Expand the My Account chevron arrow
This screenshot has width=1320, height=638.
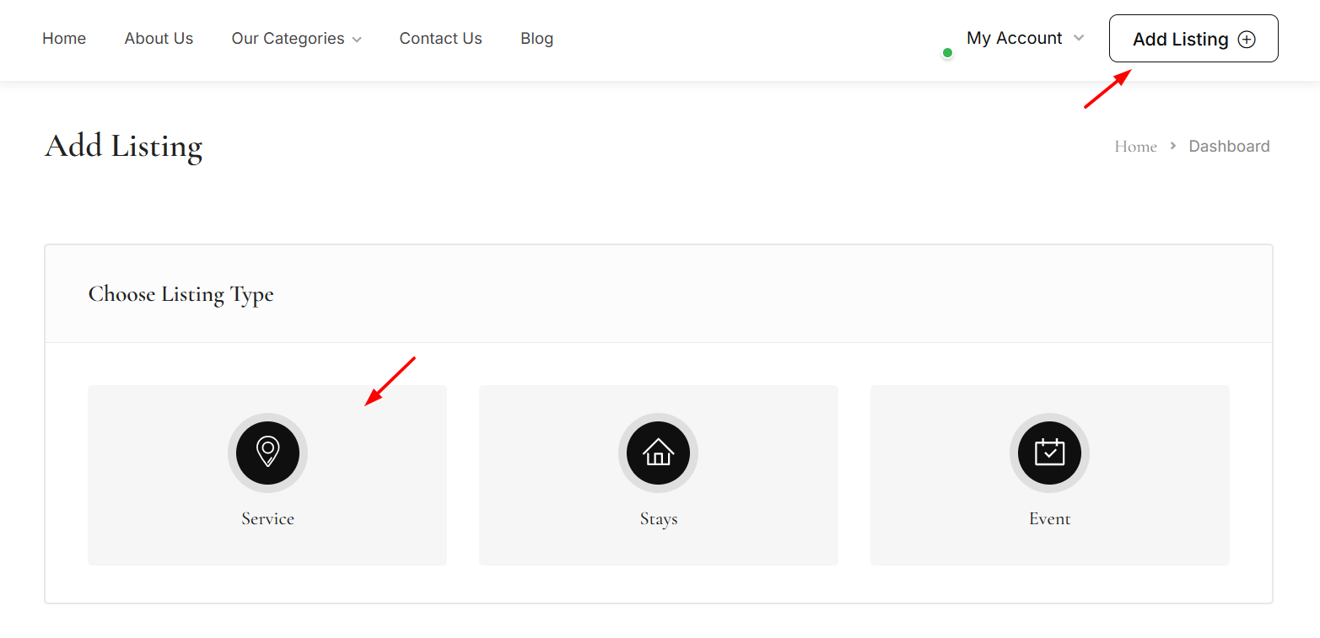[x=1078, y=38]
